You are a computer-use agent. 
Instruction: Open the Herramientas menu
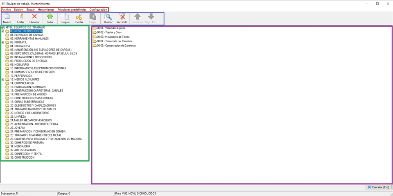click(46, 9)
